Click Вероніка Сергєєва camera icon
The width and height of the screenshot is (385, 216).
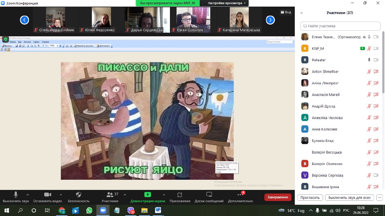tap(376, 175)
